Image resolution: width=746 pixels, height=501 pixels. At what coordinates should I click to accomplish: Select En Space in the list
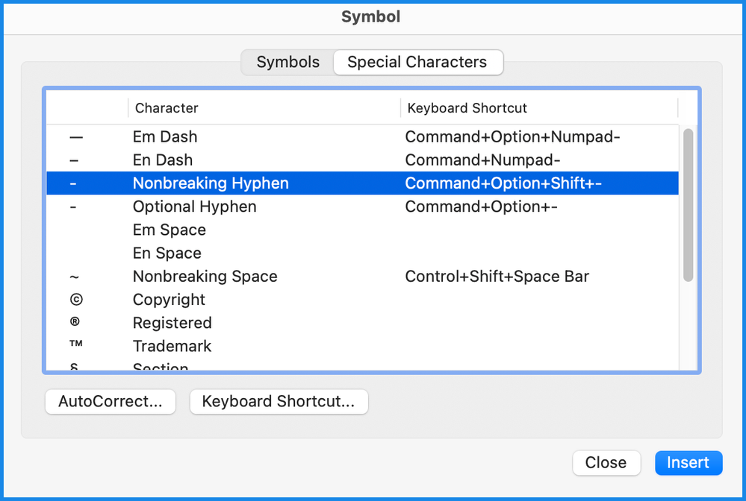[x=167, y=253]
